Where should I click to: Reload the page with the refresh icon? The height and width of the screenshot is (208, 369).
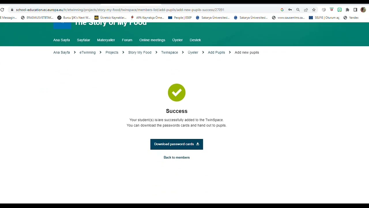2,10
